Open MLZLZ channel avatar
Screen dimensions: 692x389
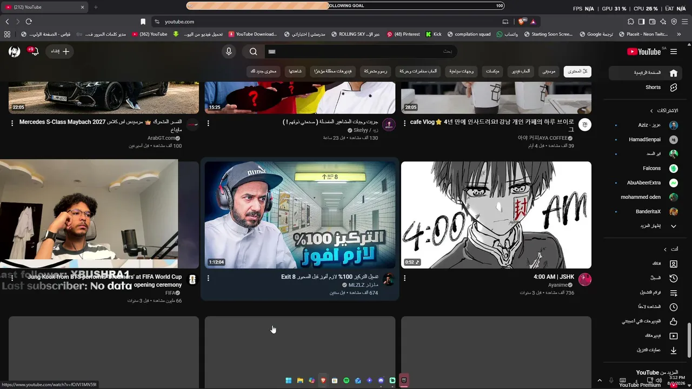point(389,280)
